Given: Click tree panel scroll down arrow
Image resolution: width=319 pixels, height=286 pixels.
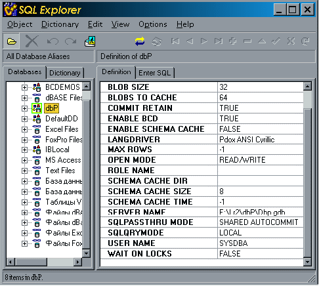Looking at the screenshot, I should tap(87, 253).
